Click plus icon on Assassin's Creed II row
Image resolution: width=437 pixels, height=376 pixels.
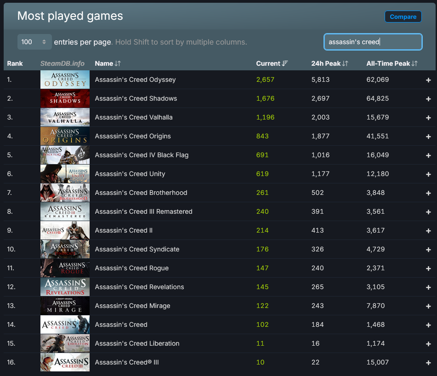428,231
